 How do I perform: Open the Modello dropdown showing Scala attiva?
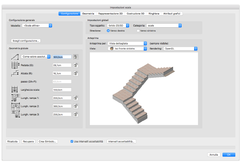click(37, 26)
